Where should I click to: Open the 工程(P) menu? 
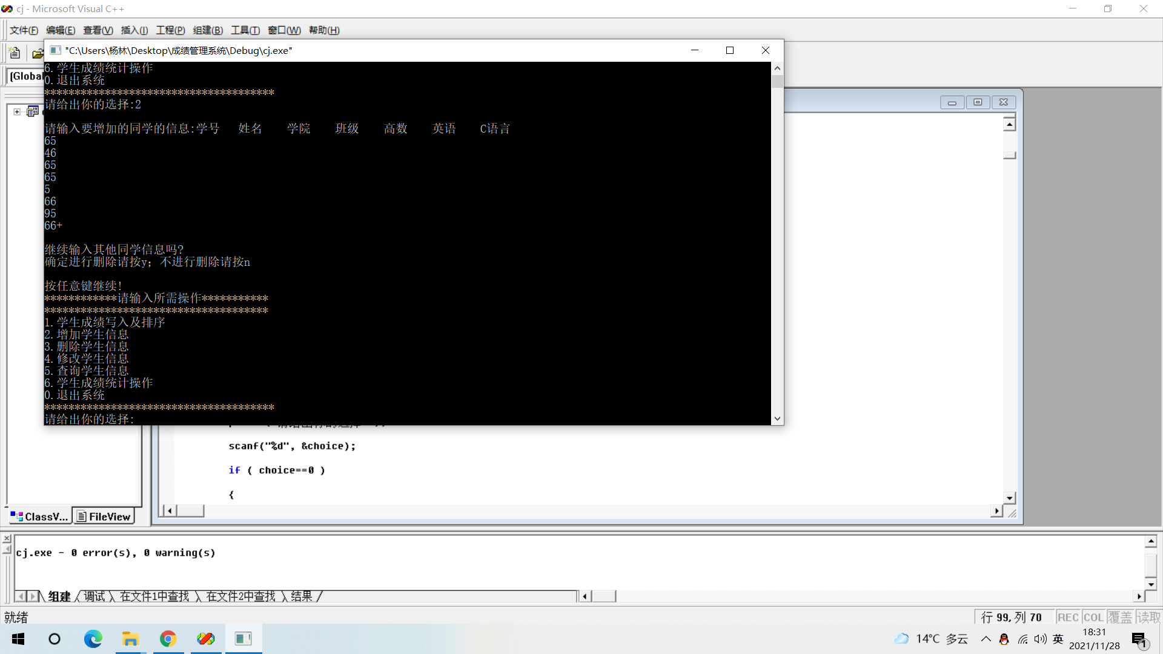coord(170,30)
